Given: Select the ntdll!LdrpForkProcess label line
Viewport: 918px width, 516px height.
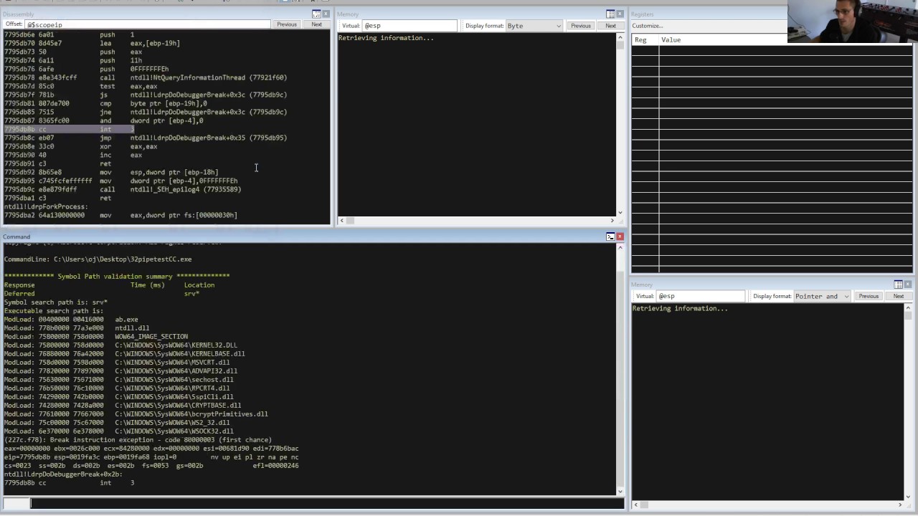Looking at the screenshot, I should coord(46,206).
